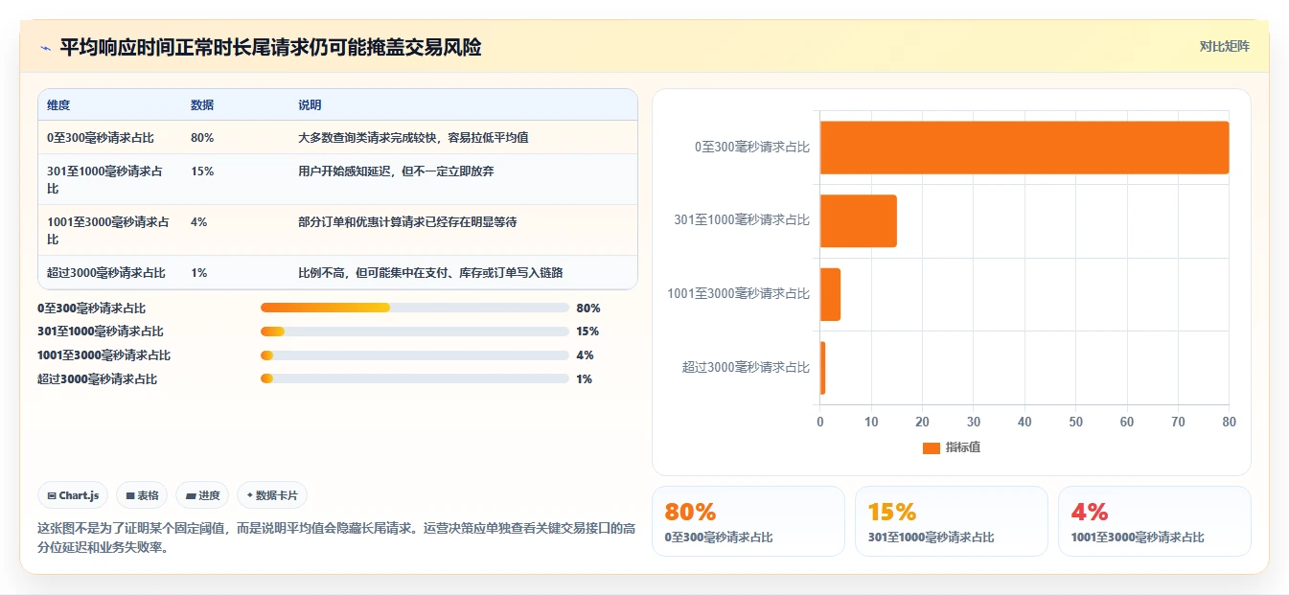Click the 表格 chip
The width and height of the screenshot is (1289, 595).
click(x=142, y=495)
